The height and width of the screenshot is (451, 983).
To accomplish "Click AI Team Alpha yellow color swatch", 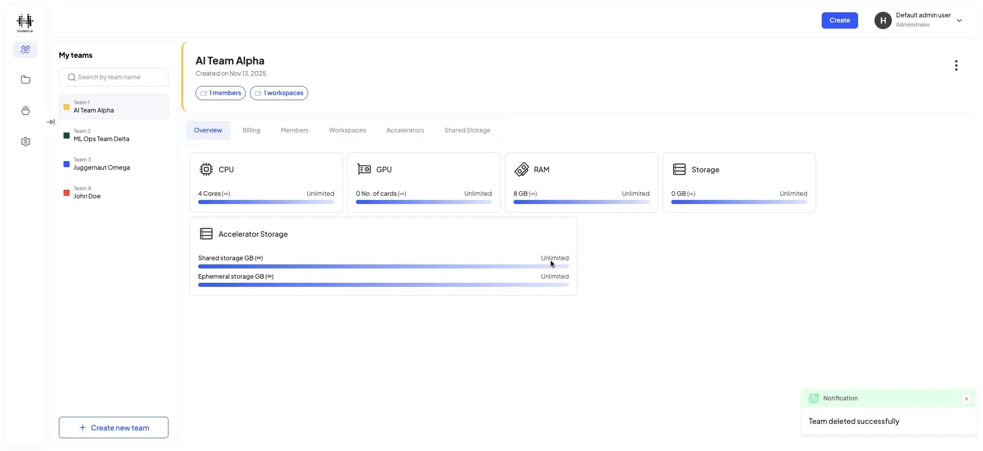I will point(67,107).
